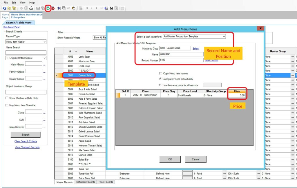Click the Hide Search Panel link
Viewport: 297px width, 188px height.
[x=11, y=27]
